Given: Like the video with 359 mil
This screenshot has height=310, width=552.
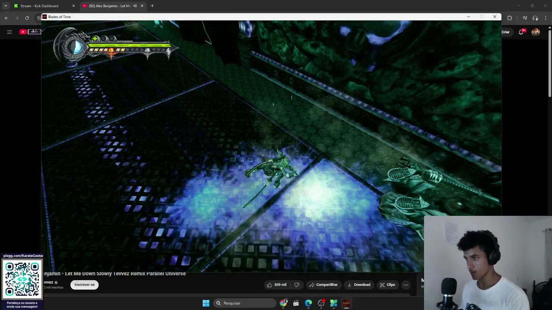Looking at the screenshot, I should pyautogui.click(x=276, y=285).
